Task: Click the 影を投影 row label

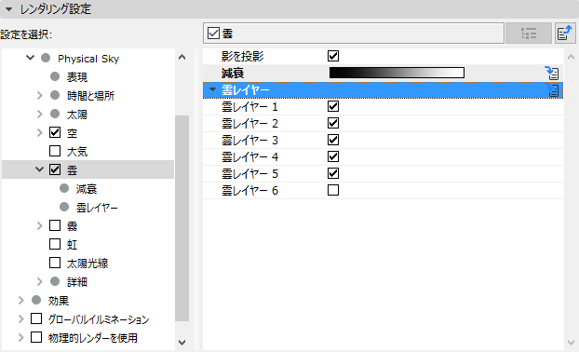Action: pos(243,56)
